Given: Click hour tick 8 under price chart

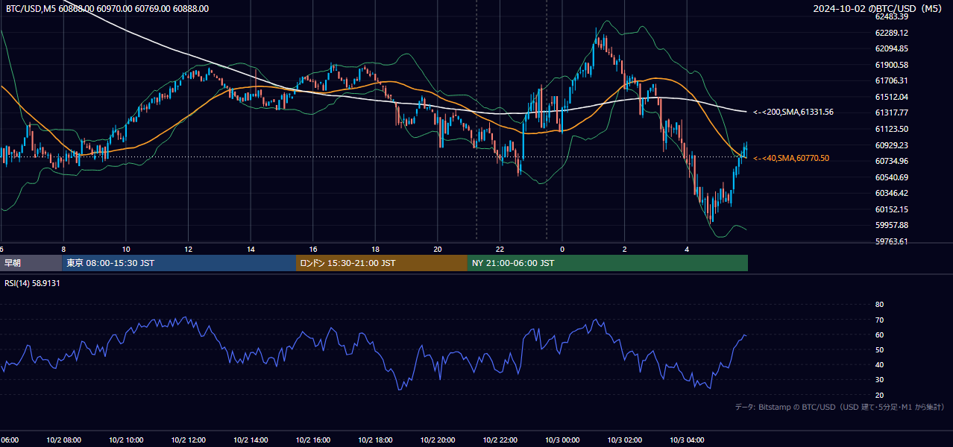Looking at the screenshot, I should [63, 249].
